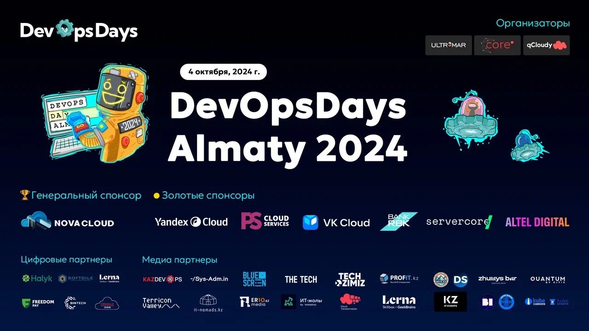Click the "Организаторы" heading

click(x=533, y=23)
